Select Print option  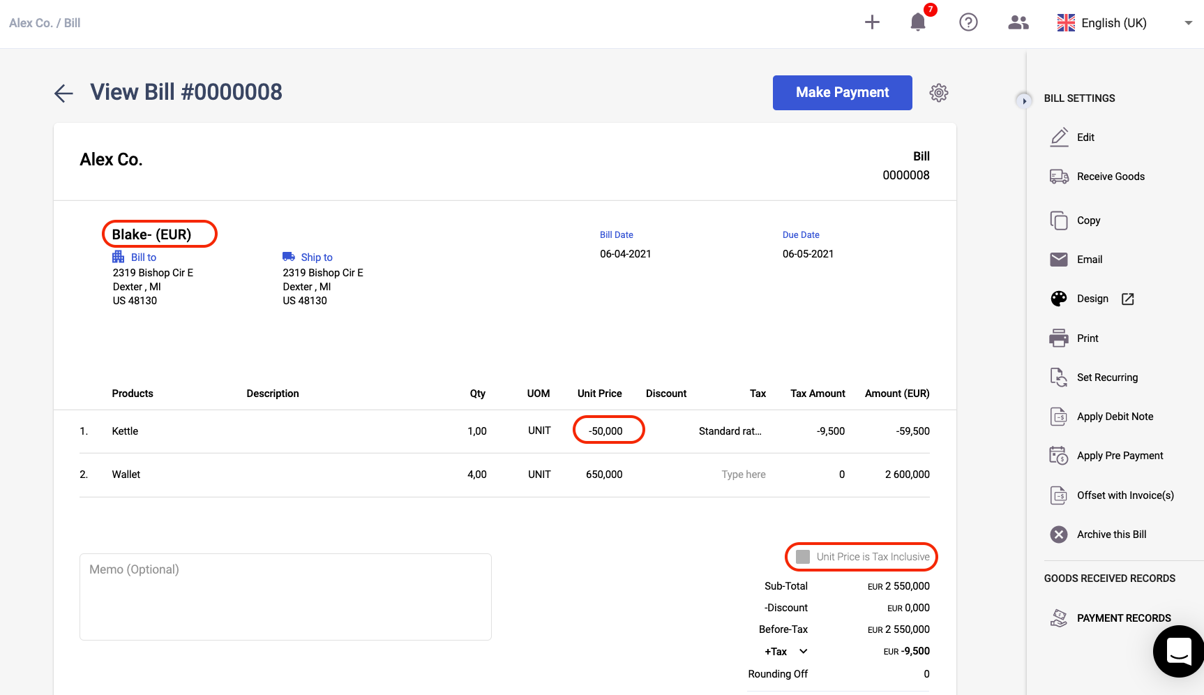click(x=1088, y=338)
